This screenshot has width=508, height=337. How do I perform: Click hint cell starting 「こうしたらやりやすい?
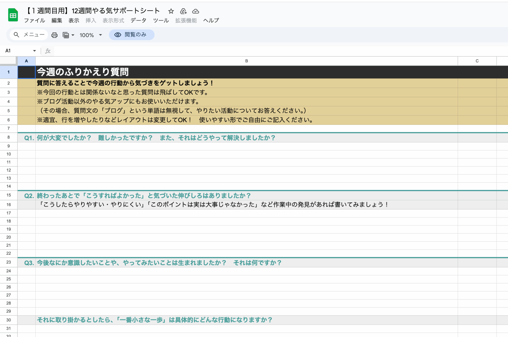pos(246,205)
